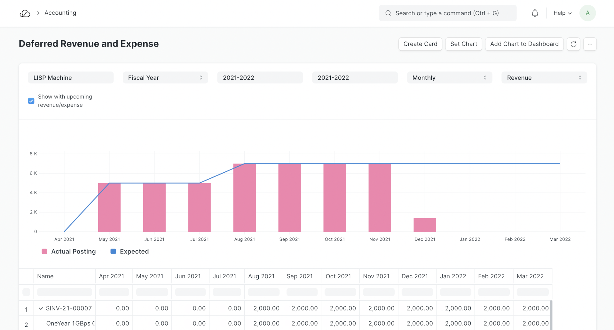
Task: Select the row checkbox in filter row
Action: (26, 292)
